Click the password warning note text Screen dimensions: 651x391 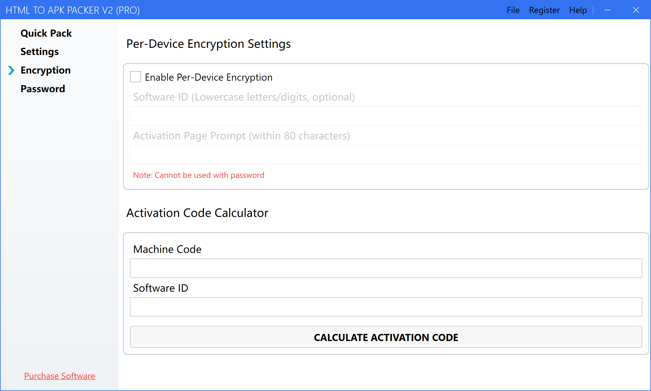tap(199, 175)
